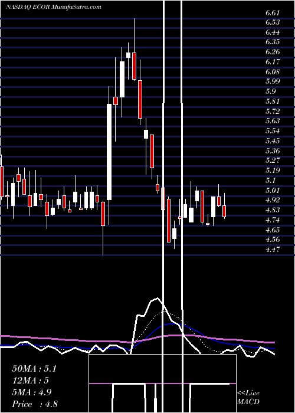Click the 5.72 price axis label

[273, 112]
